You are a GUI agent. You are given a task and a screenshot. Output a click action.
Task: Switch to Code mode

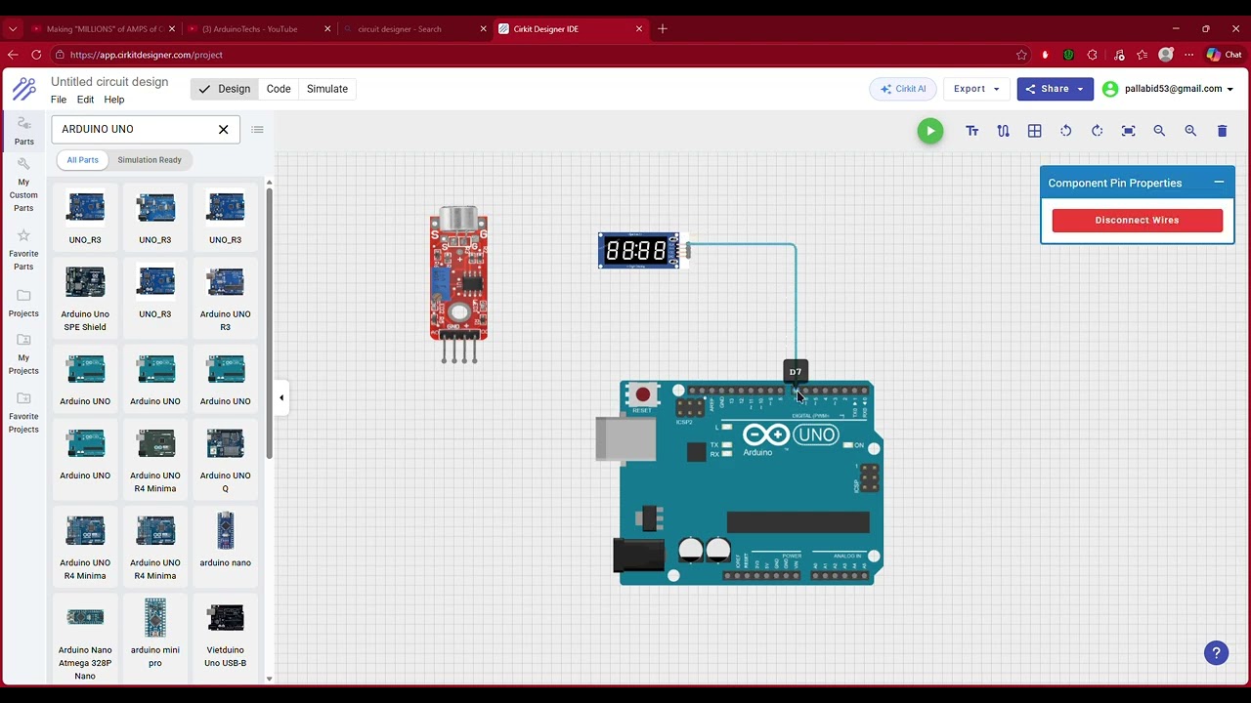(279, 89)
